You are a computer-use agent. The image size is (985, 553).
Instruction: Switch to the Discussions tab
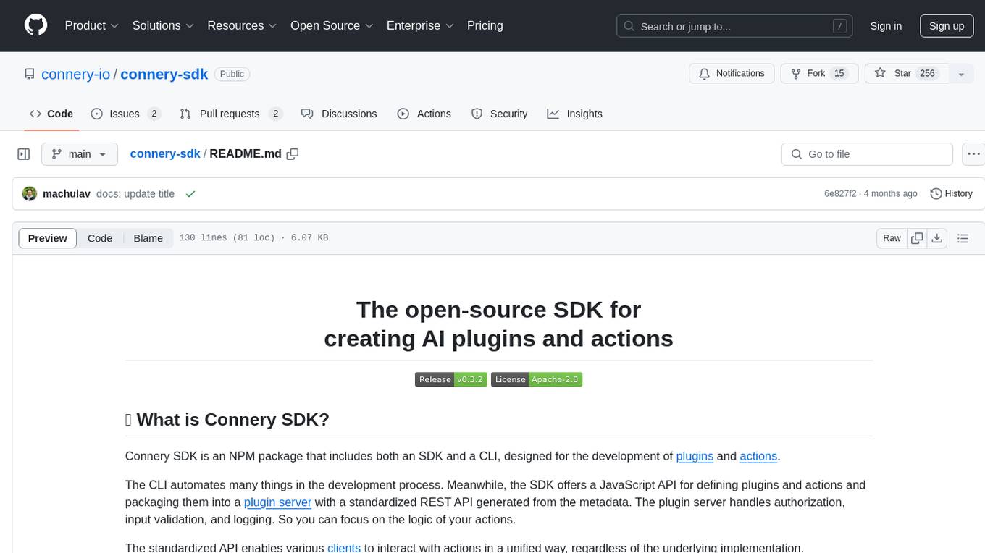[x=339, y=114]
